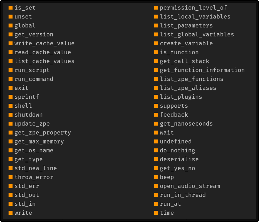This screenshot has height=222, width=259.
Task: Select the permission_level_of function
Action: (x=193, y=8)
